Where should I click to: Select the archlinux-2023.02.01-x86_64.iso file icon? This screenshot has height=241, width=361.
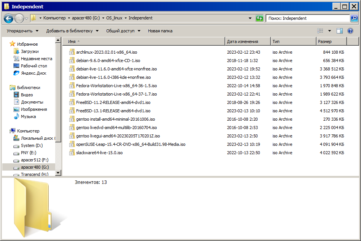[72, 52]
